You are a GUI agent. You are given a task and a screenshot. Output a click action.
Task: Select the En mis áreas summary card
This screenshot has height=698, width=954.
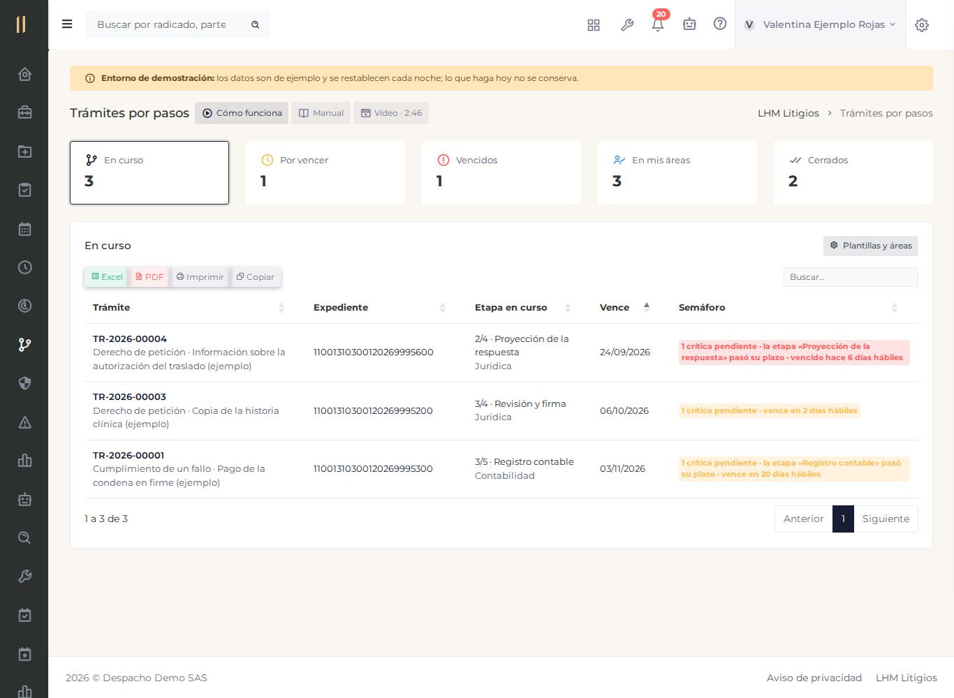click(677, 172)
